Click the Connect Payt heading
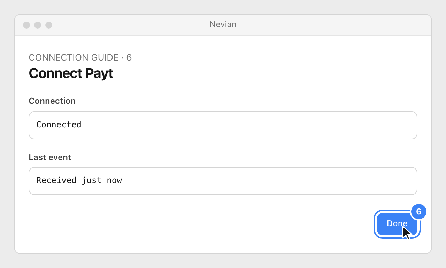 click(x=71, y=73)
